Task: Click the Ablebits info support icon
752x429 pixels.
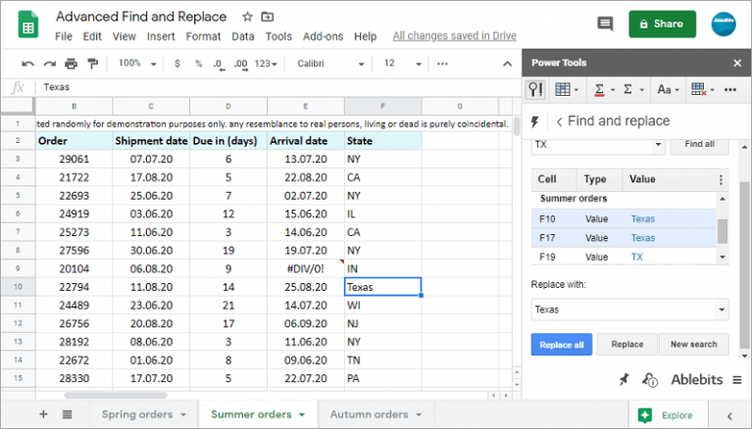Action: pos(650,380)
